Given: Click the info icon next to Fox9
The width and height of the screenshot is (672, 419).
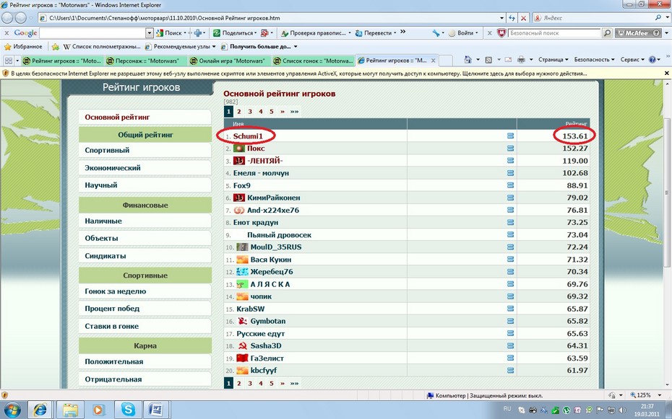Looking at the screenshot, I should click(x=510, y=185).
